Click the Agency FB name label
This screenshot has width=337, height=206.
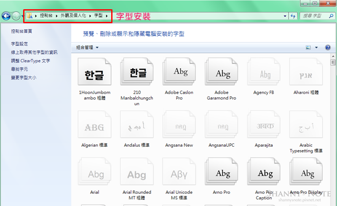click(264, 92)
